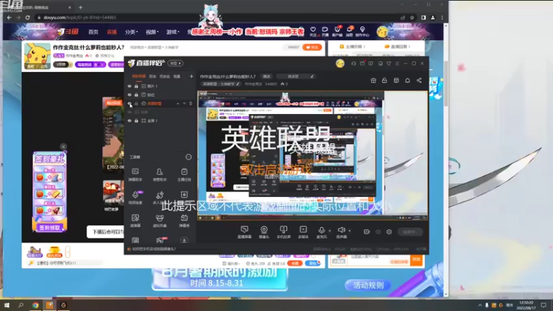Viewport: 553px width, 311px height.
Task: Toggle lock on 段位 source
Action: (x=136, y=95)
